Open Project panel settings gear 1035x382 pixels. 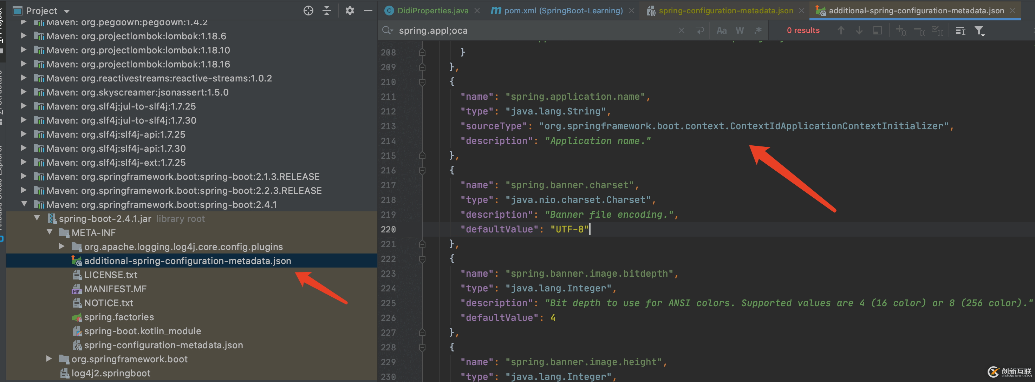coord(350,11)
